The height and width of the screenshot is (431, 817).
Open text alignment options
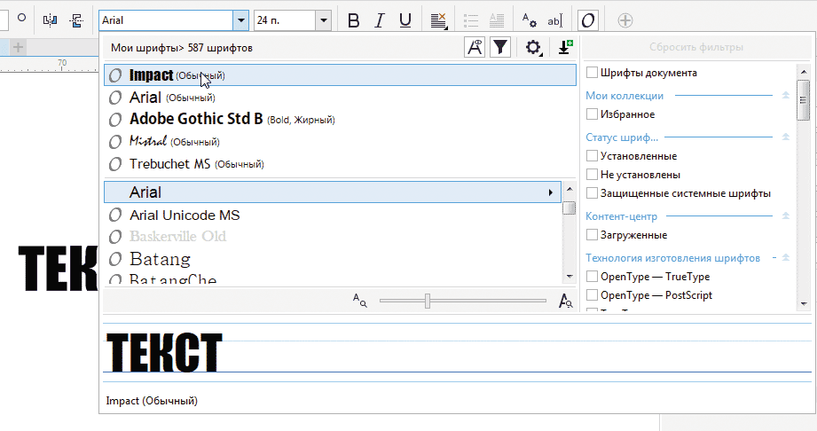coord(439,20)
